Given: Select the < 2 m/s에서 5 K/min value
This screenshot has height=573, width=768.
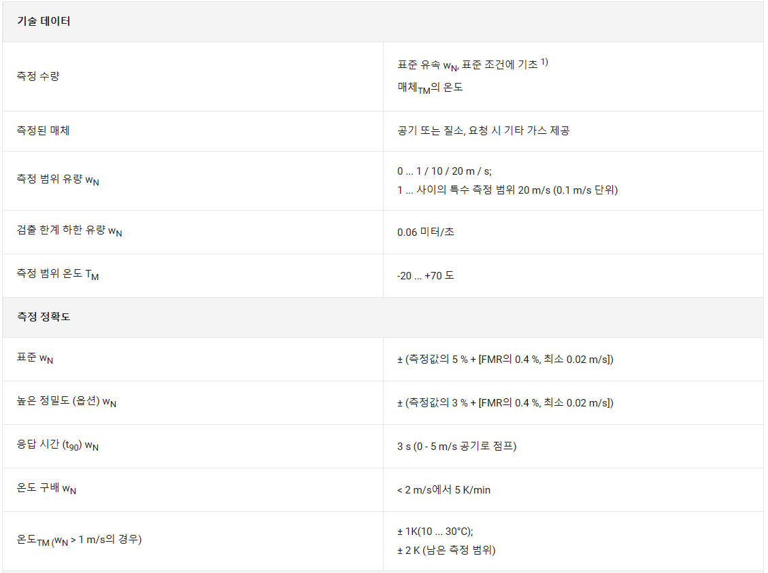Looking at the screenshot, I should point(444,490).
